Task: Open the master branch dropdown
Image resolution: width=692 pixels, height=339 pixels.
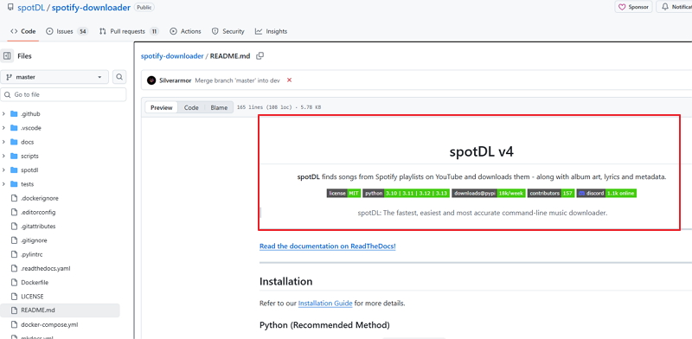Action: (x=54, y=77)
